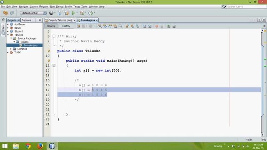Click the Previous Bookmark icon
The width and height of the screenshot is (267, 150).
point(127,26)
